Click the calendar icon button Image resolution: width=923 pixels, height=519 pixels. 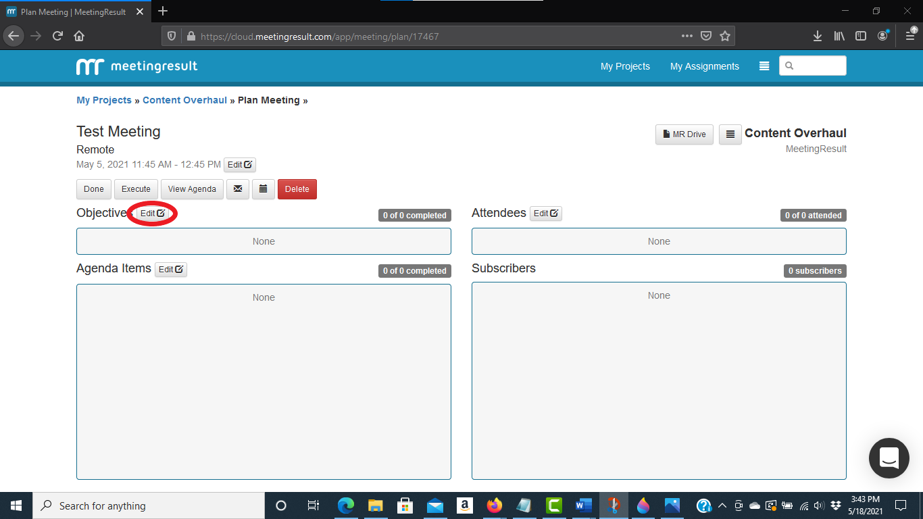(x=264, y=189)
